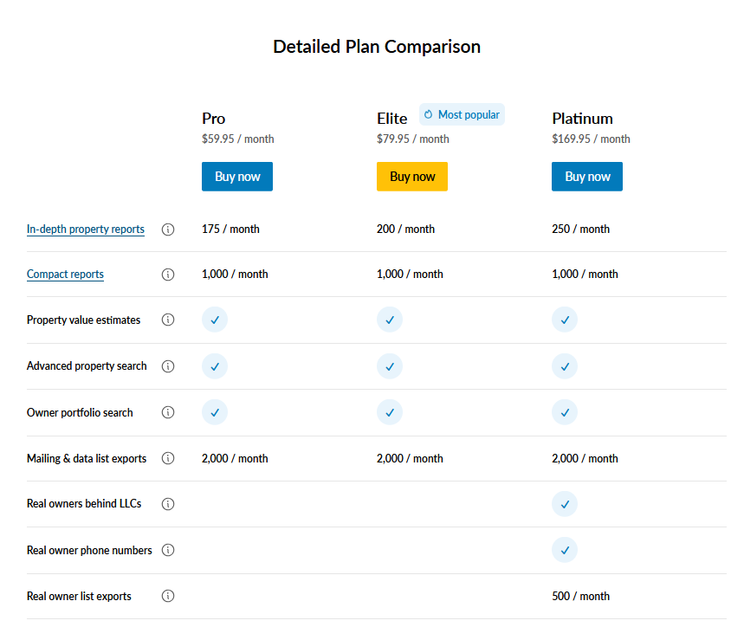The width and height of the screenshot is (731, 627).
Task: Purchase the Platinum plan with Buy now
Action: [x=587, y=177]
